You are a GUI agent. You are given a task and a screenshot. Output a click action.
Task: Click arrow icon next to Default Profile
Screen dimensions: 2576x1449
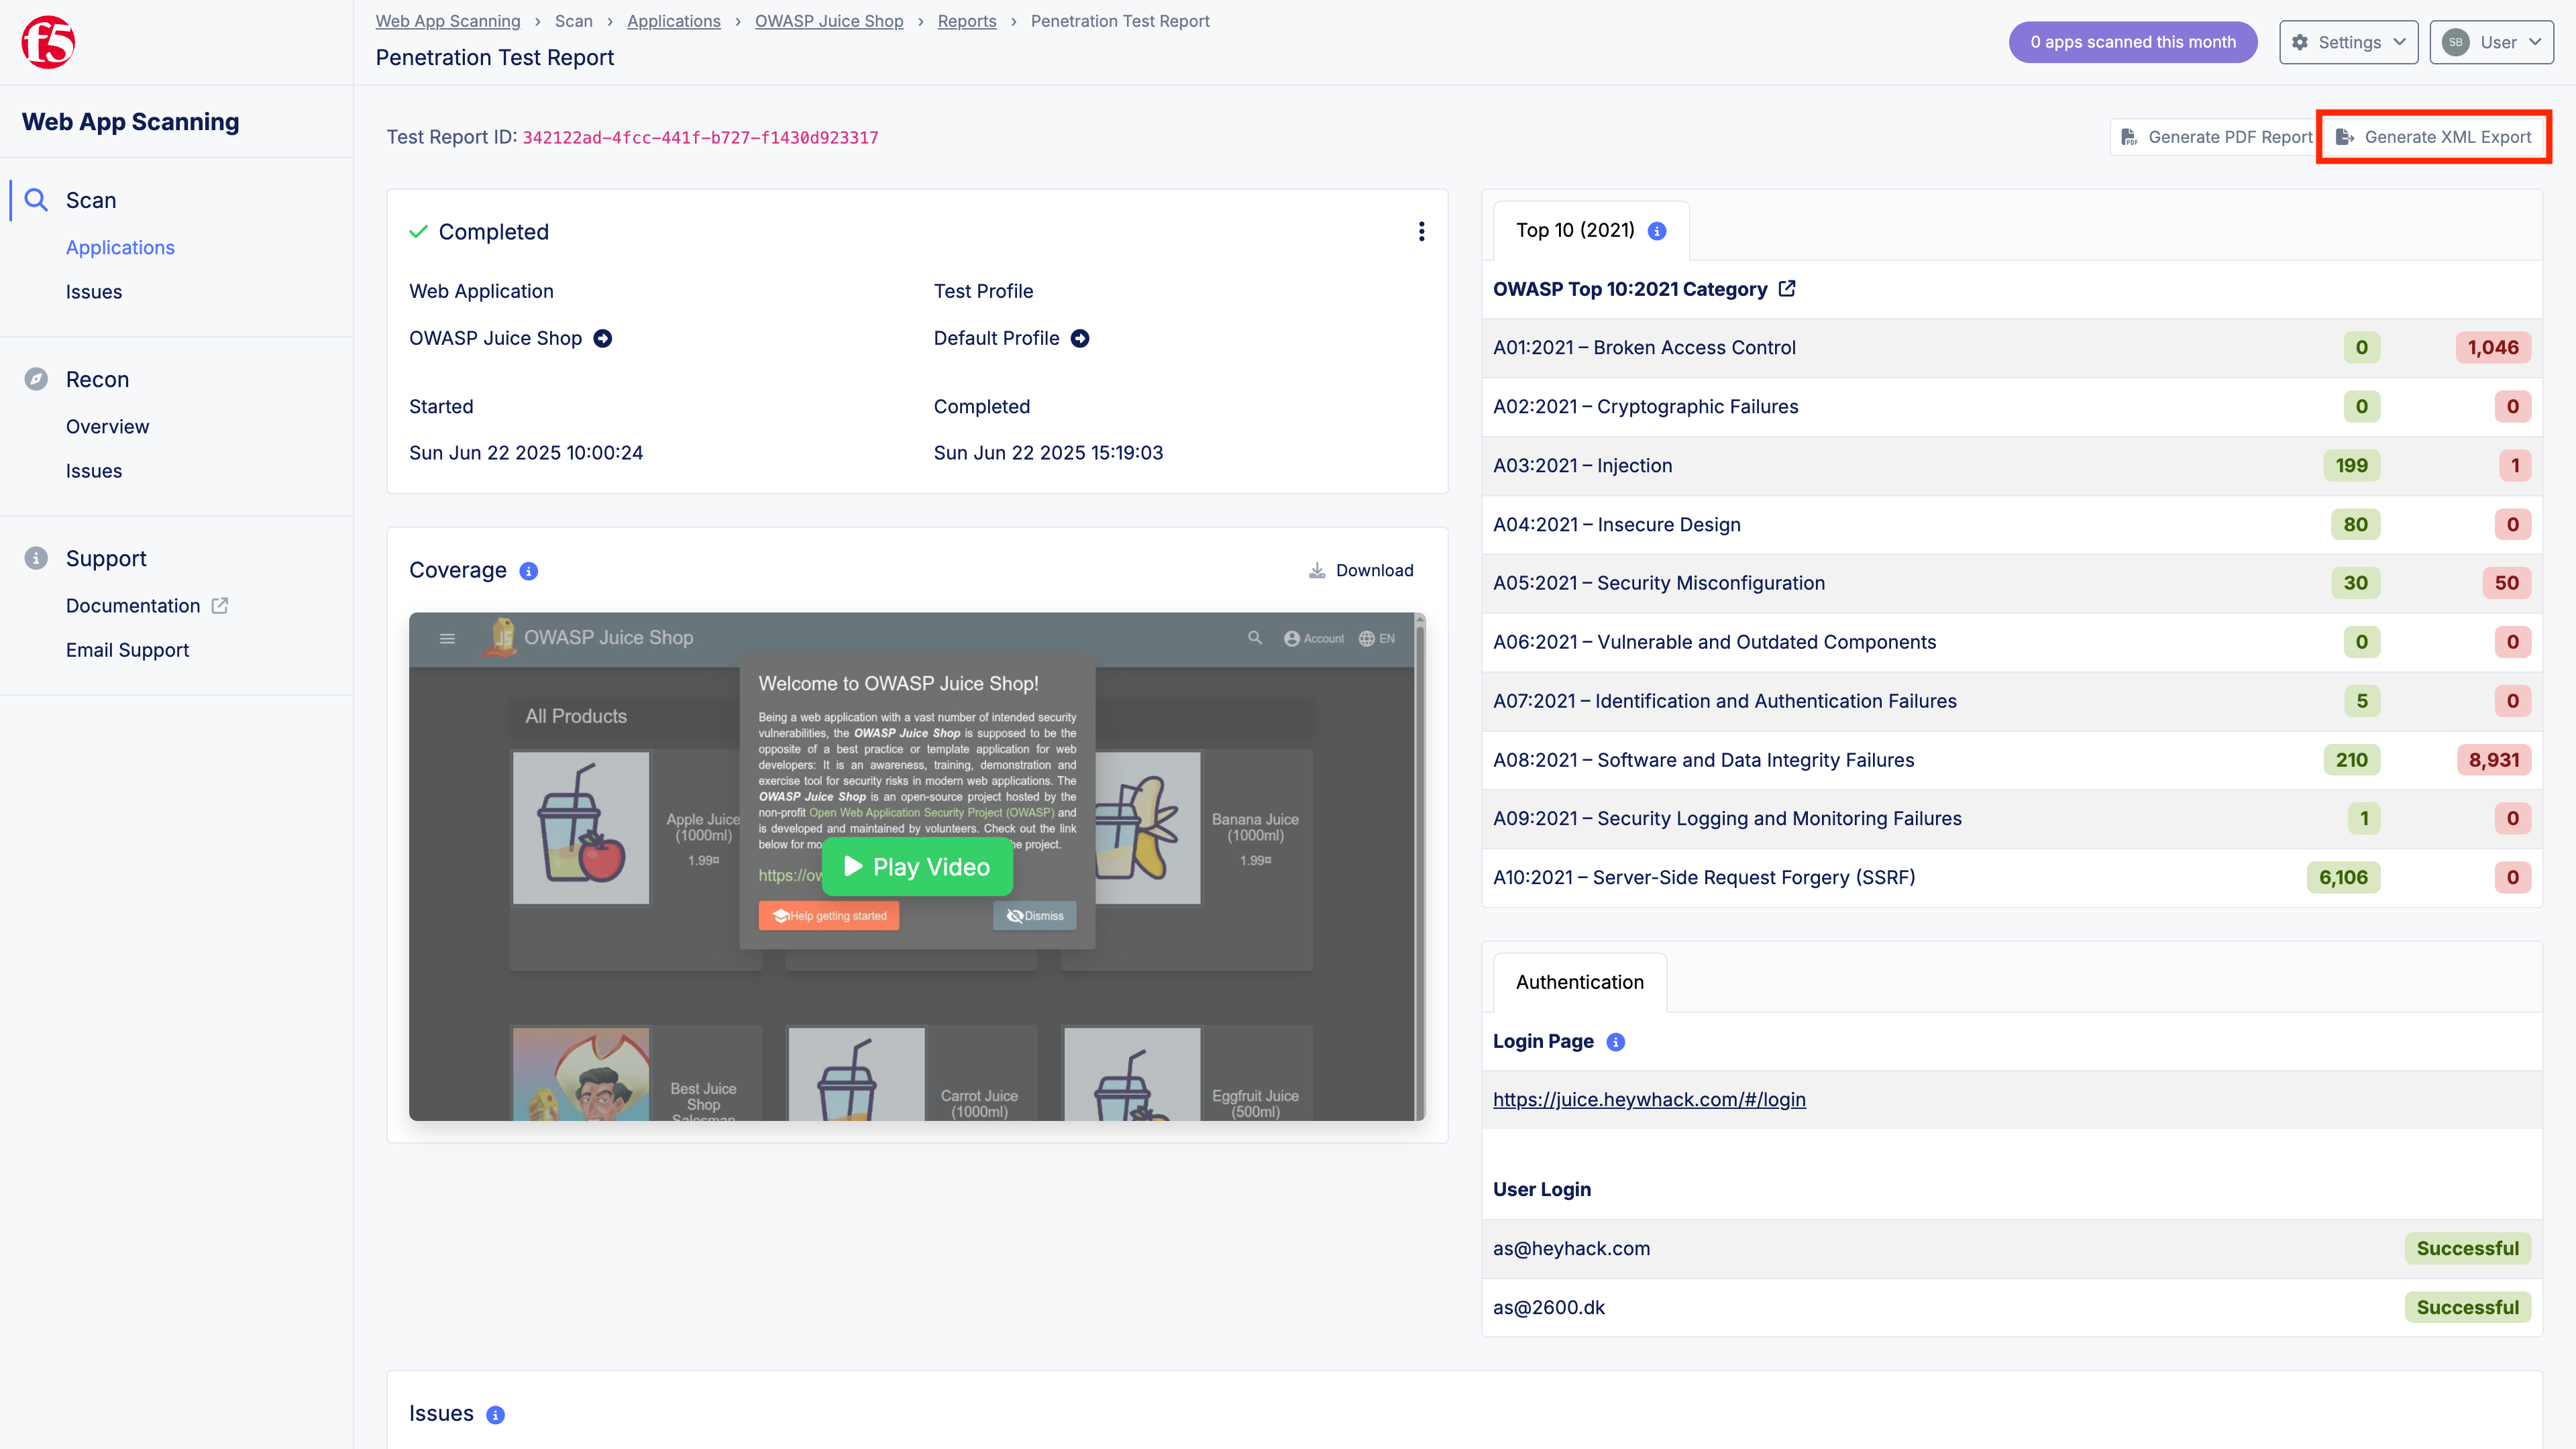[1080, 339]
